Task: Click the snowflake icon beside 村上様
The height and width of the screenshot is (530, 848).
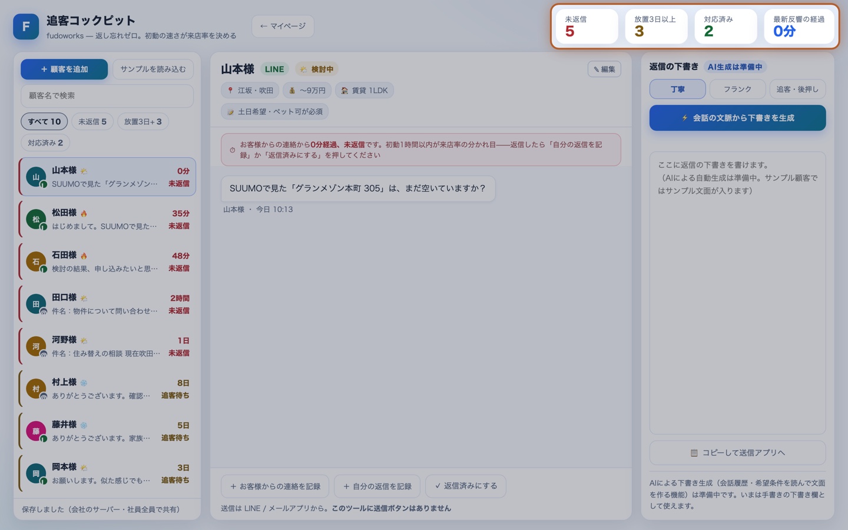Action: [x=84, y=383]
